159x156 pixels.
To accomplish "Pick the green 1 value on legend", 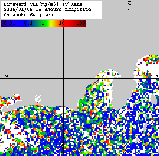I will 43,23.
